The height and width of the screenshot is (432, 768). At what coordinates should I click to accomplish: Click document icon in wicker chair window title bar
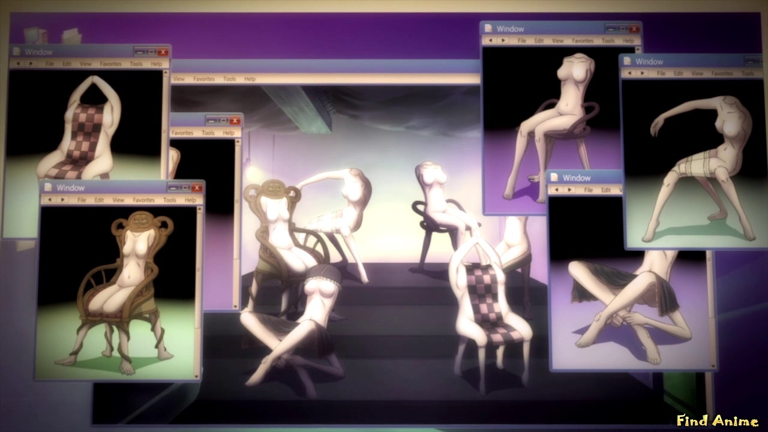[x=49, y=188]
